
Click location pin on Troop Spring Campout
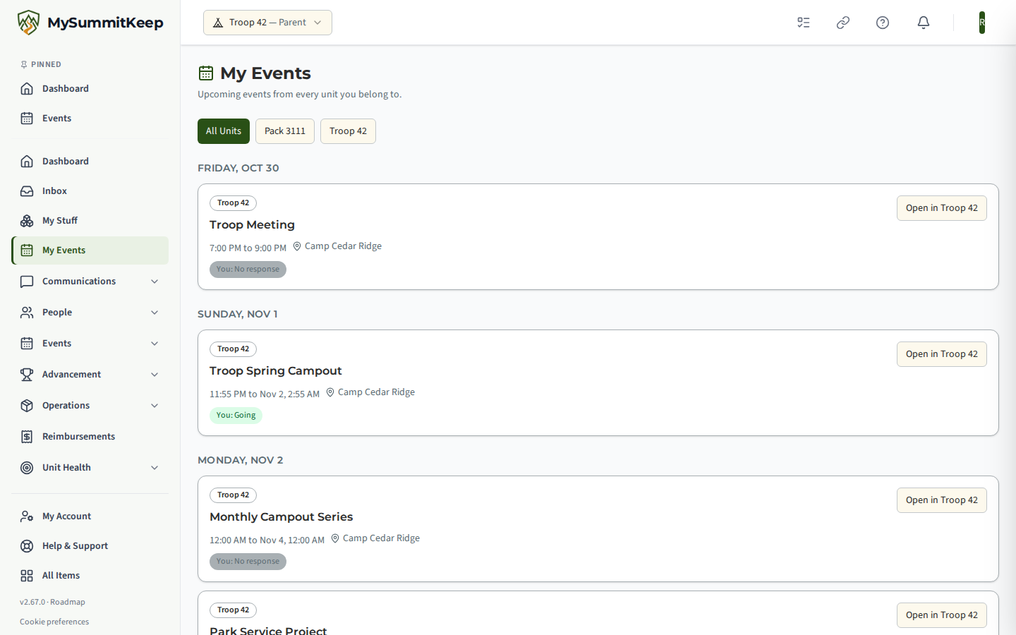(330, 392)
